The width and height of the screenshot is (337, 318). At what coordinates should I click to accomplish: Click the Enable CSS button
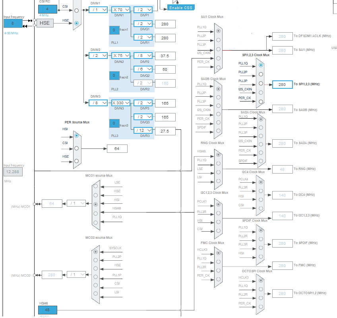(181, 8)
